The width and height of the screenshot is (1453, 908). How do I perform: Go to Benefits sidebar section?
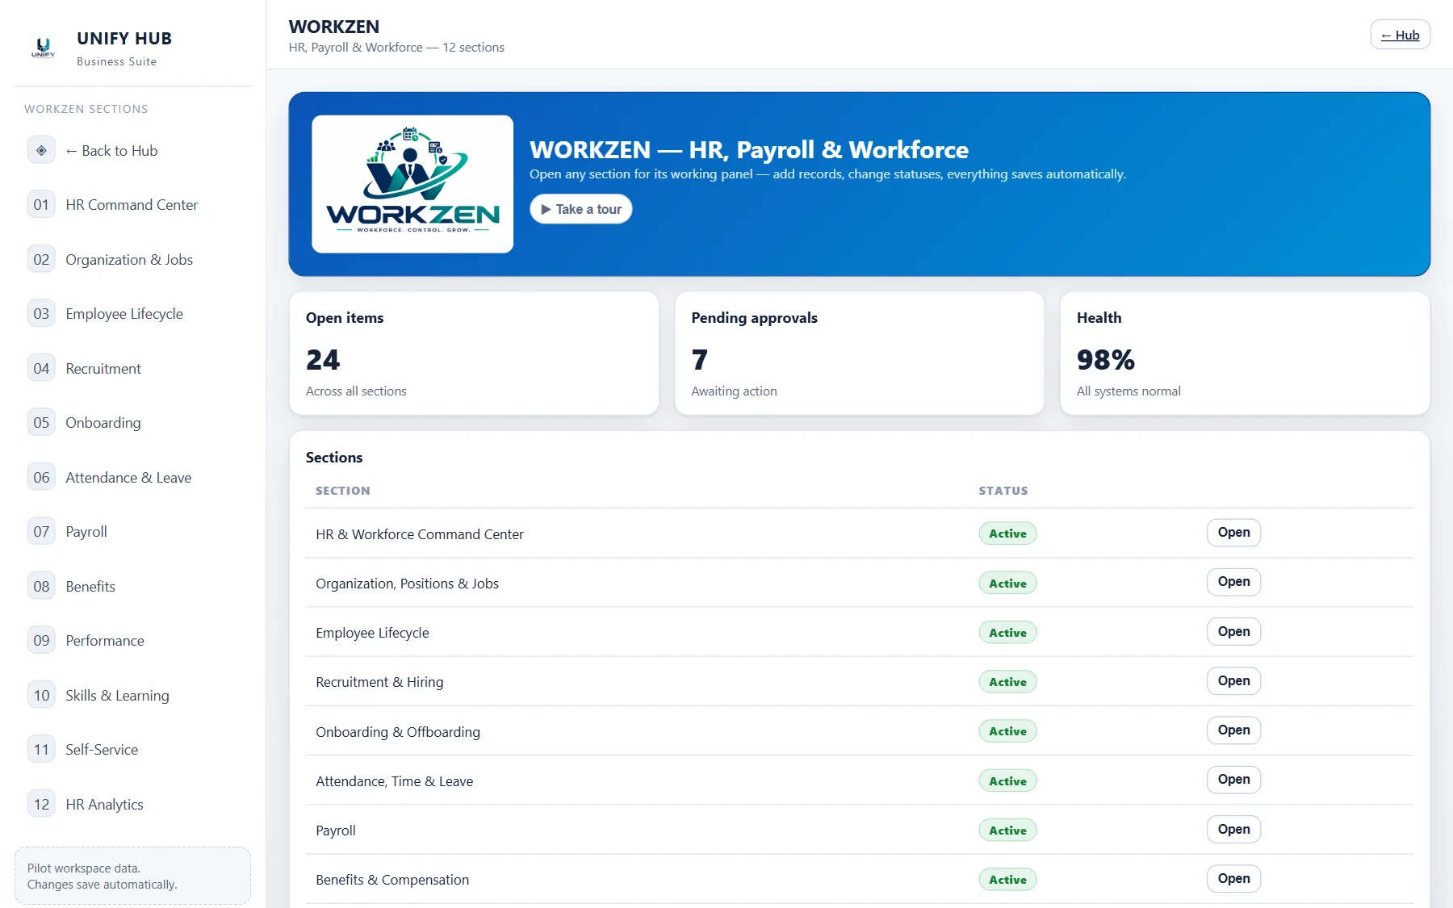coord(132,586)
